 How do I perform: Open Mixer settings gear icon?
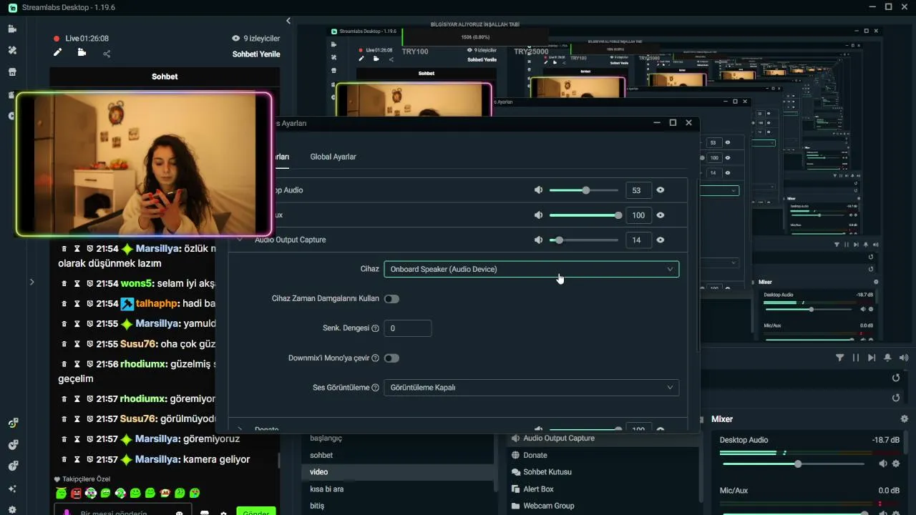tap(905, 419)
